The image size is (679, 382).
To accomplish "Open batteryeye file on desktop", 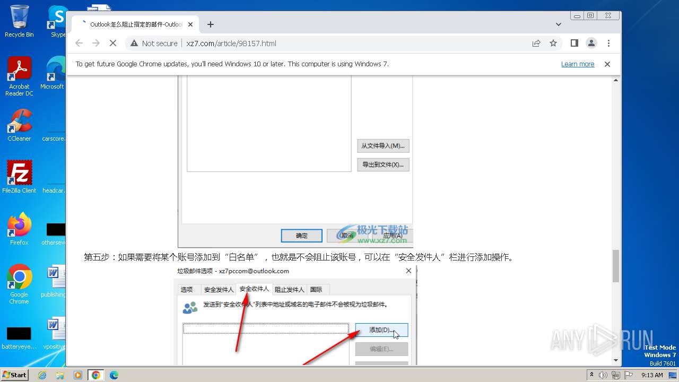I will (x=19, y=337).
